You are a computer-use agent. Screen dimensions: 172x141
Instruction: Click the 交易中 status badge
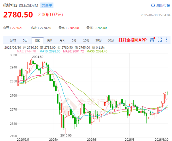tap(47, 5)
